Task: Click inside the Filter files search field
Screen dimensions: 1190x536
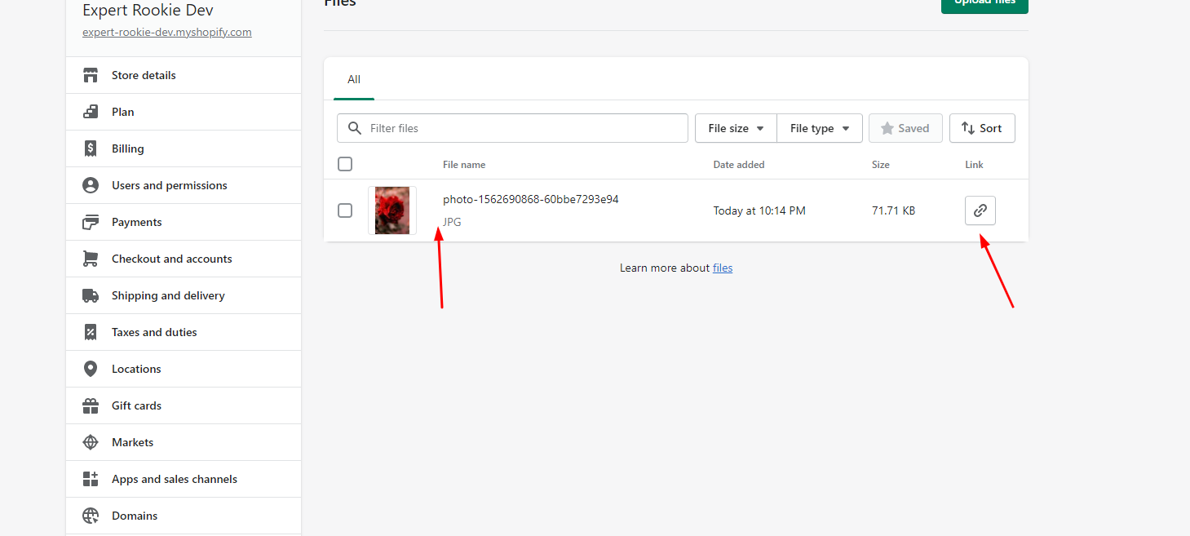Action: point(512,128)
